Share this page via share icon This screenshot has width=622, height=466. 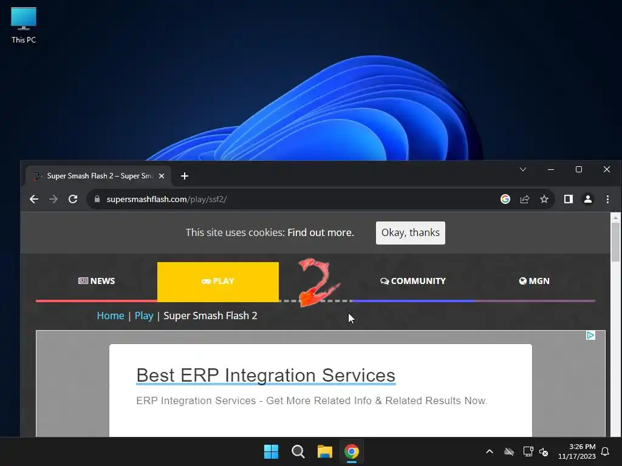pos(525,199)
